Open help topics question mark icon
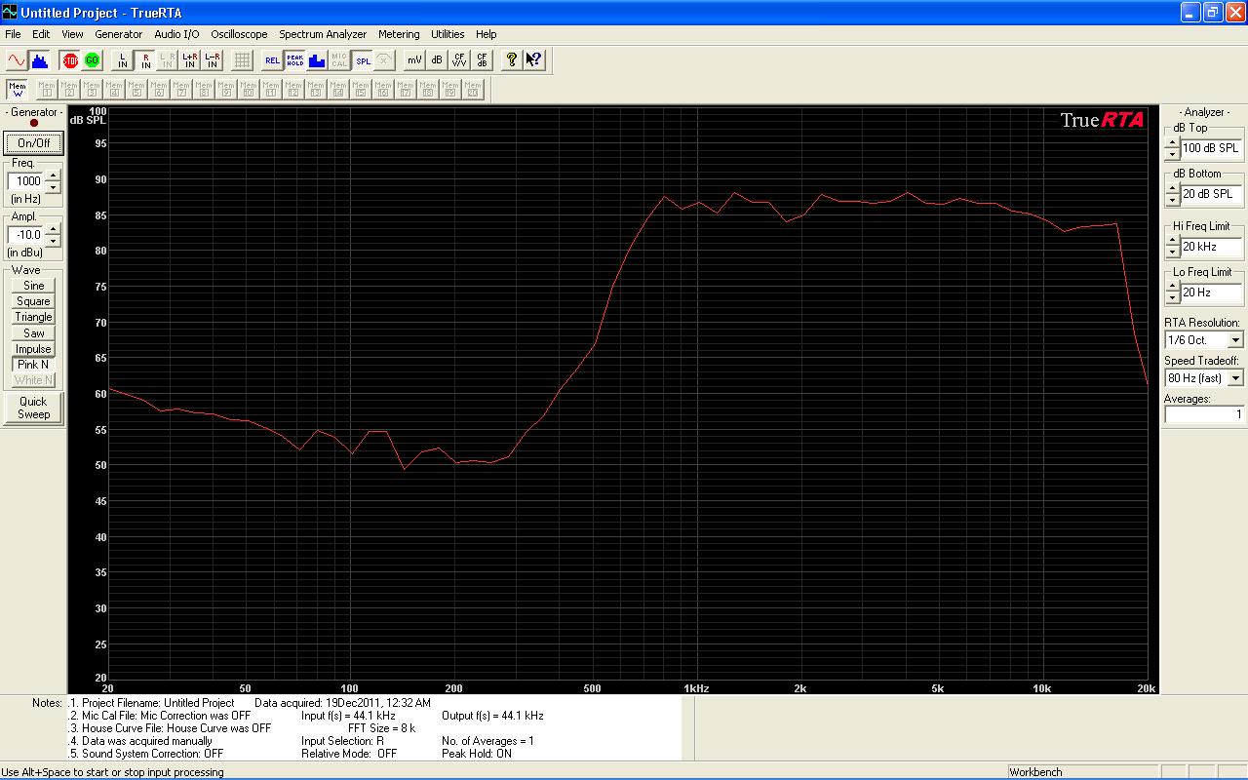The image size is (1248, 780). coord(512,60)
